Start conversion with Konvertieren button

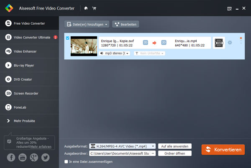coord(223,150)
